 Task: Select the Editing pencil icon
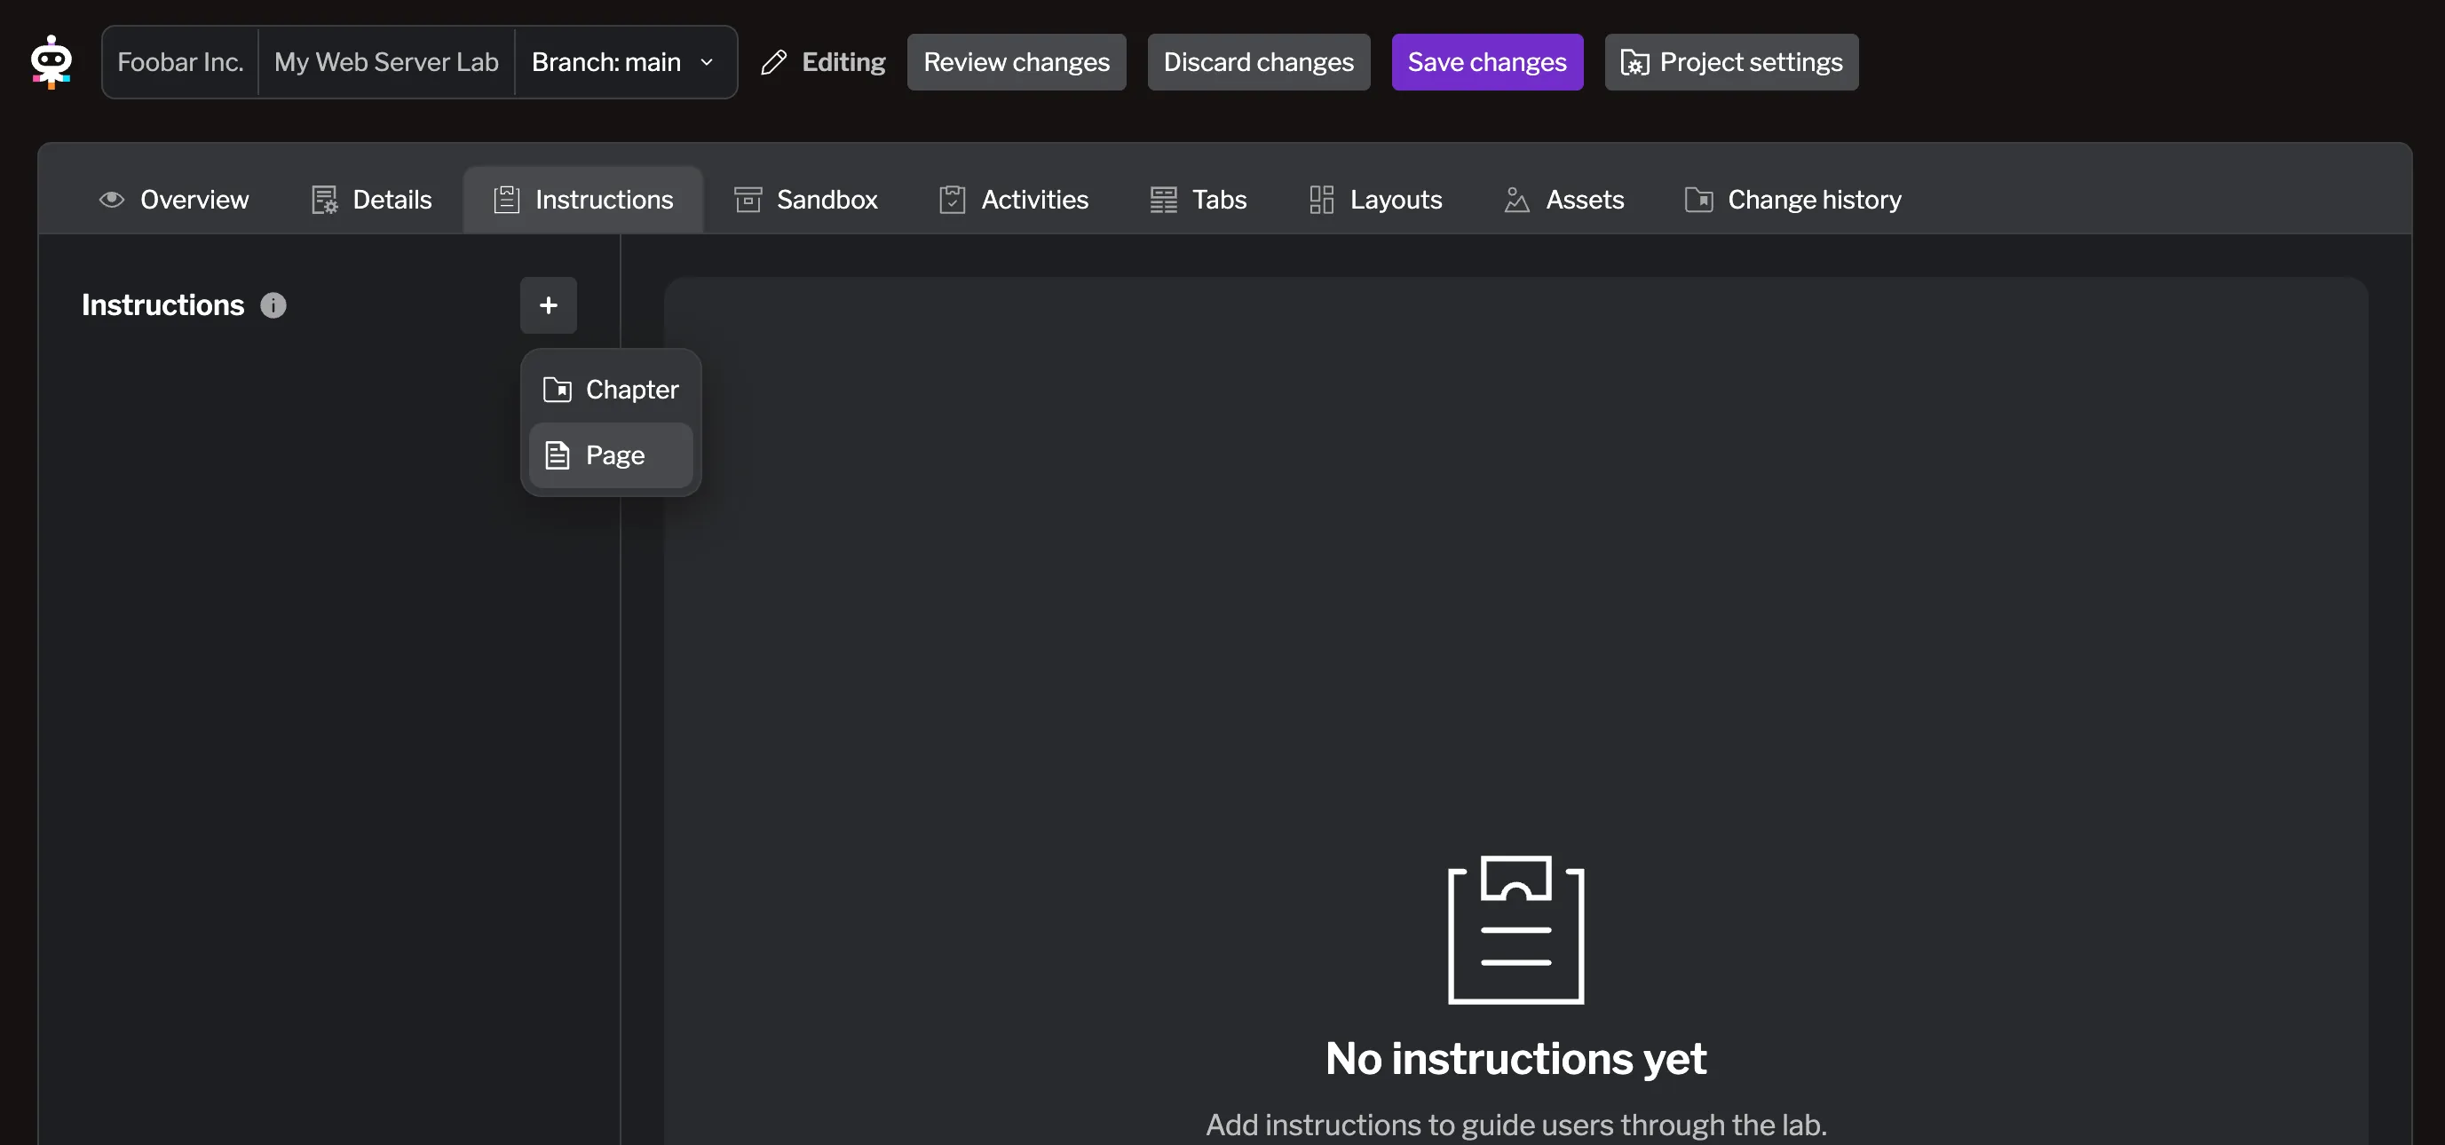tap(773, 61)
